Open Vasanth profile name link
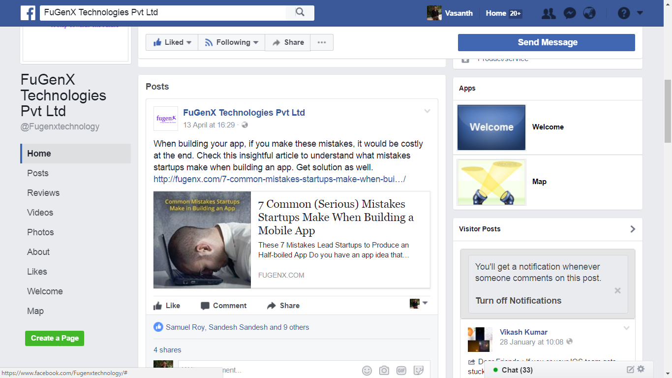 [x=458, y=13]
